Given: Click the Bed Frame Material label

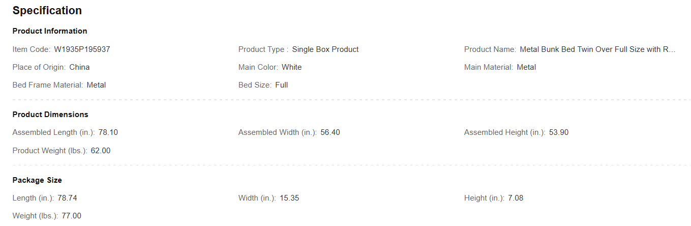Looking at the screenshot, I should 48,85.
